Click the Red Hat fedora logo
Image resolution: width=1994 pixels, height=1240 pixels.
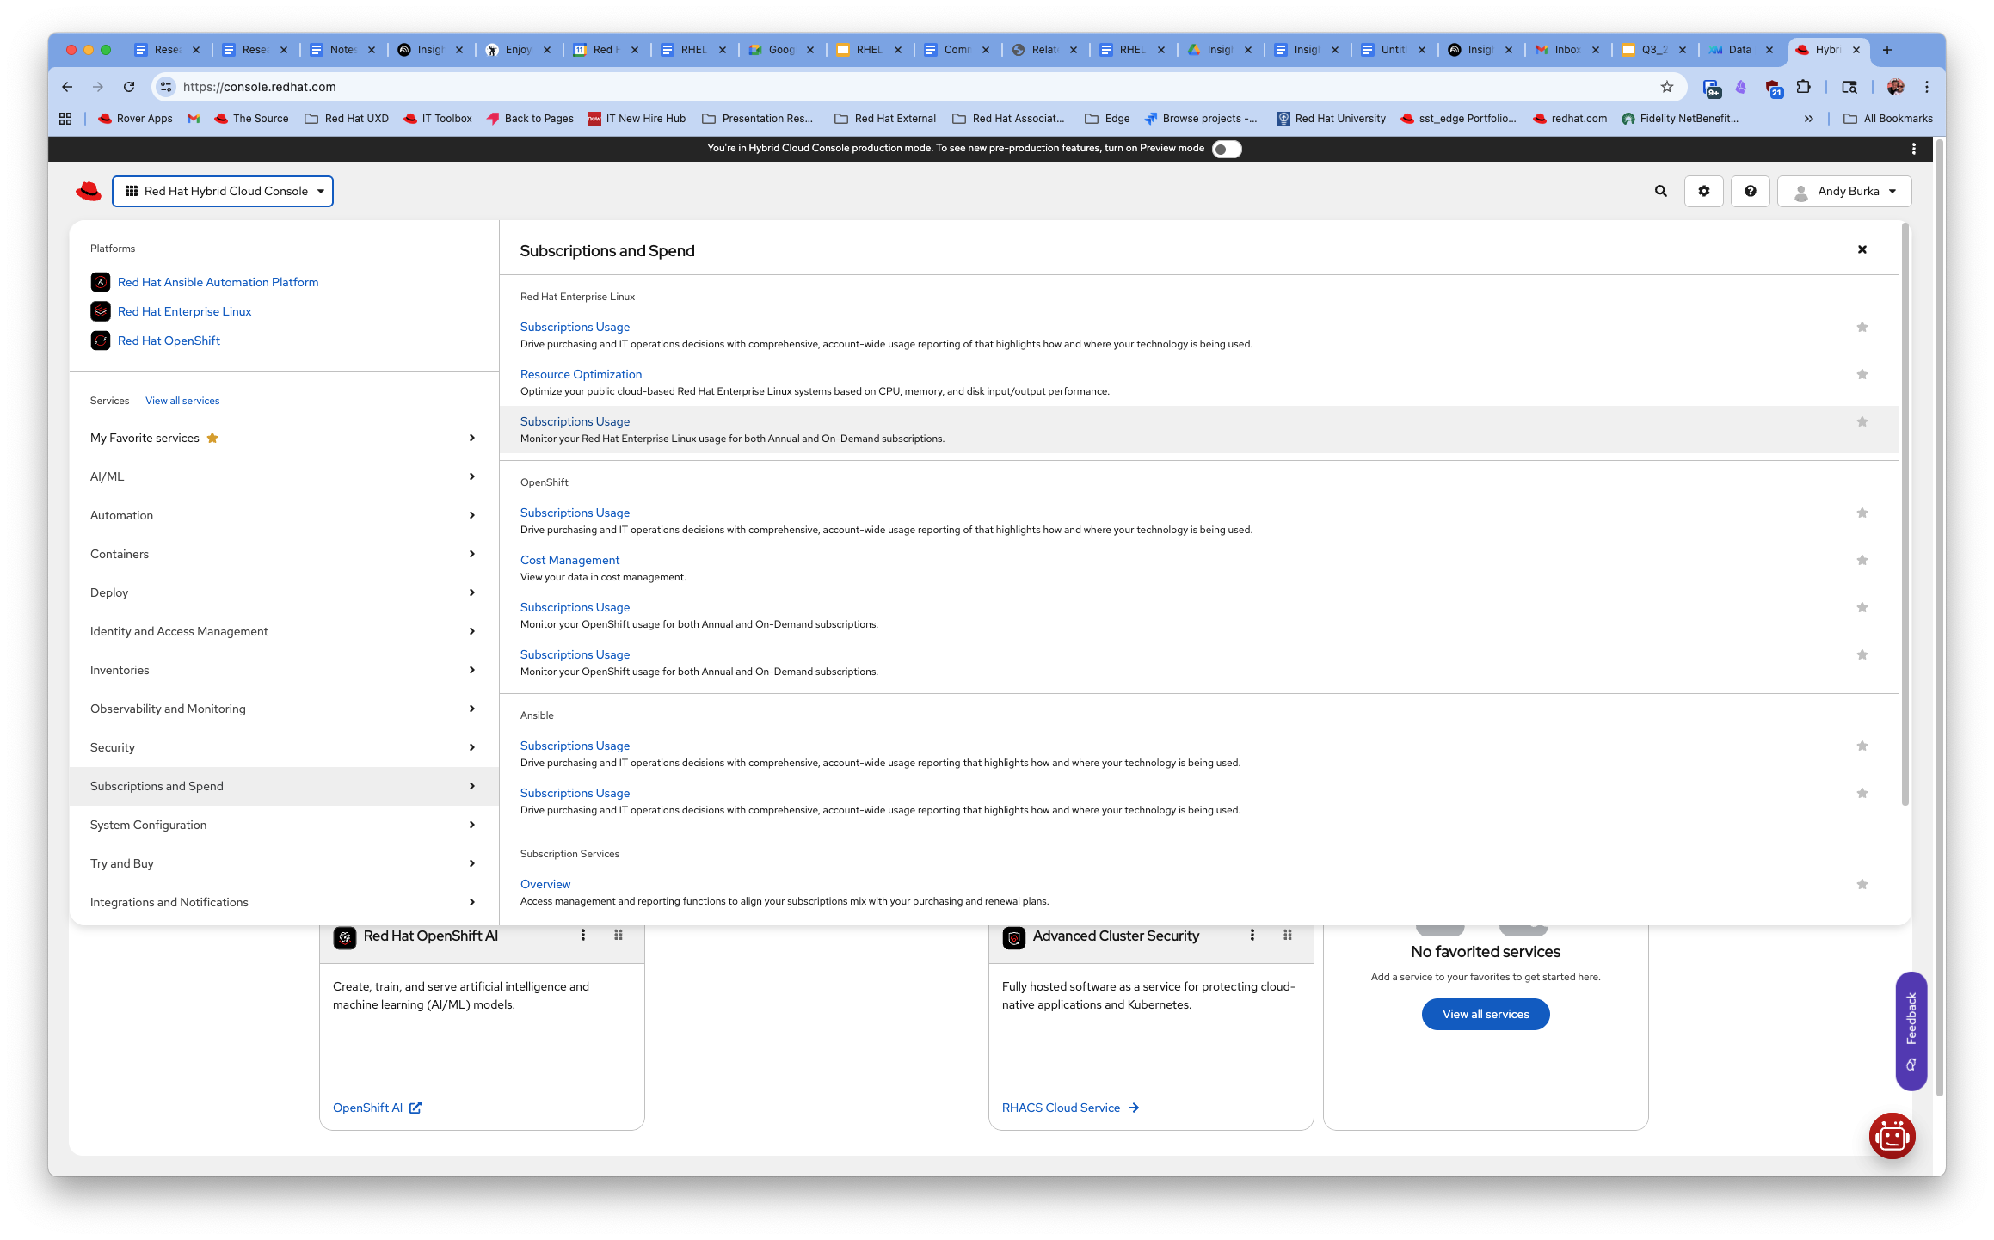coord(88,191)
